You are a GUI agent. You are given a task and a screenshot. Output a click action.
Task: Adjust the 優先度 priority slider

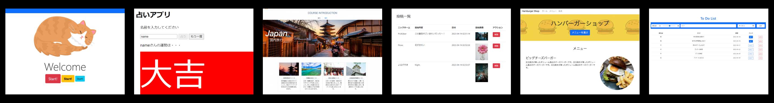pos(669,26)
